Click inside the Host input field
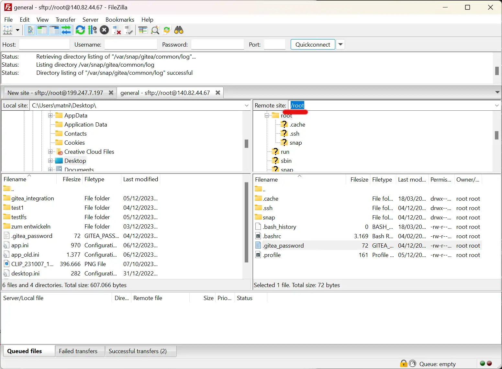The height and width of the screenshot is (369, 502). (44, 44)
